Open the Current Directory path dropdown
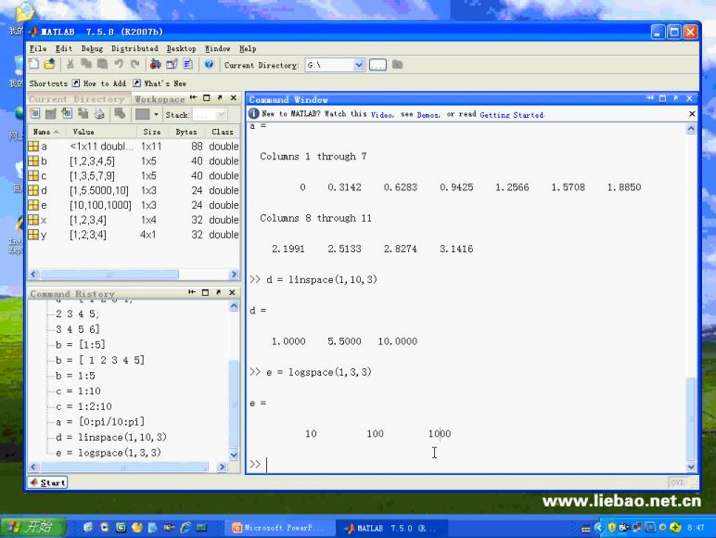This screenshot has height=538, width=716. pyautogui.click(x=359, y=65)
